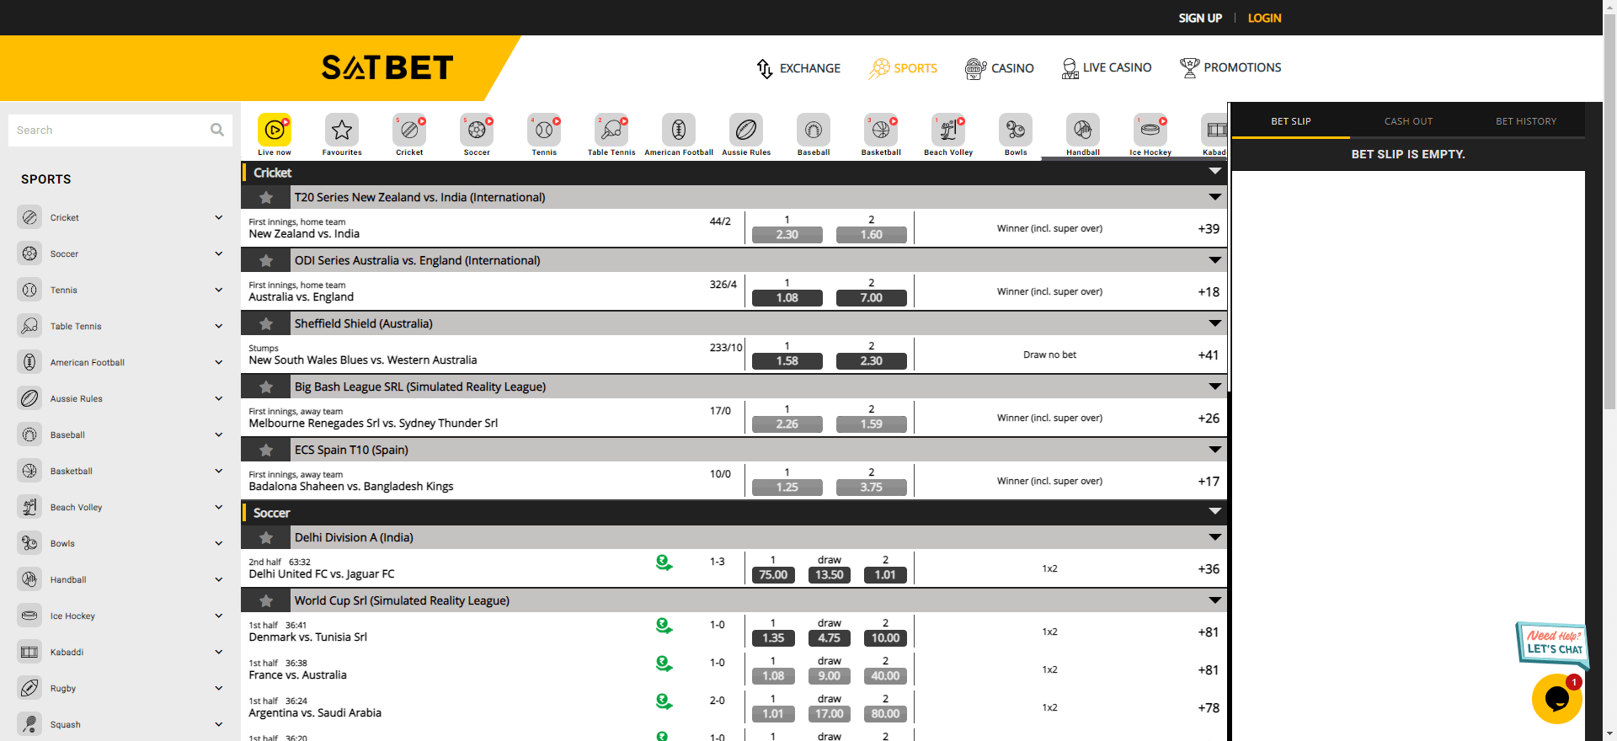Choose the Table Tennis icon in top sports bar
The image size is (1617, 741).
611,131
